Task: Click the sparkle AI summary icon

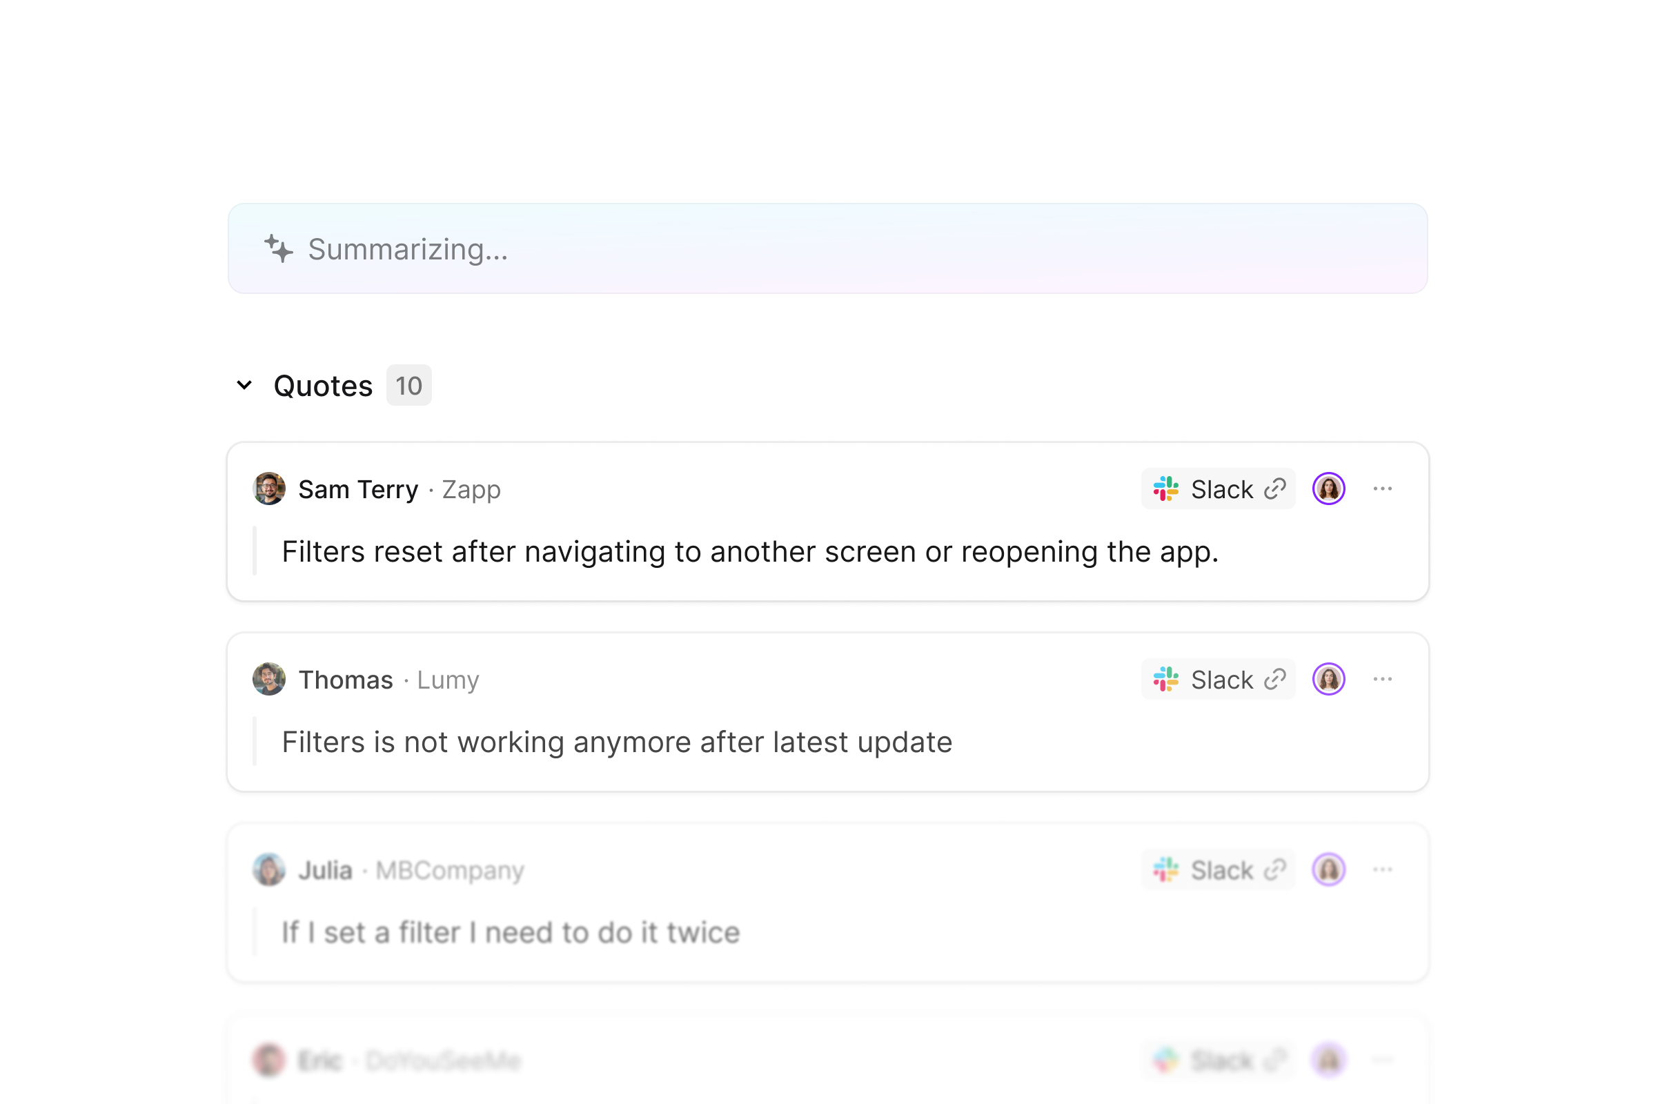Action: (x=278, y=249)
